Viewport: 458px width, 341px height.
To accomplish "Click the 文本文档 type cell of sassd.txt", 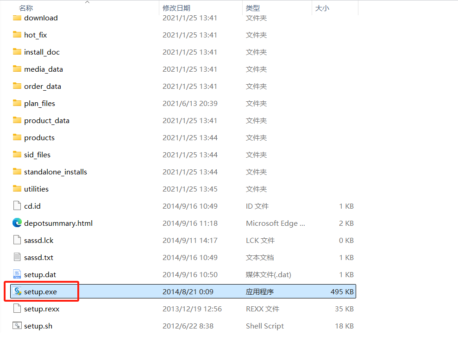I will 260,258.
